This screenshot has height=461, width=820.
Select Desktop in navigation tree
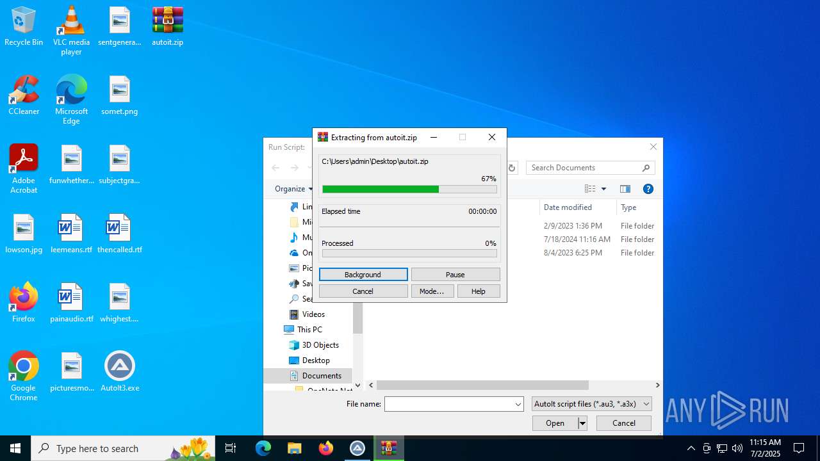316,360
